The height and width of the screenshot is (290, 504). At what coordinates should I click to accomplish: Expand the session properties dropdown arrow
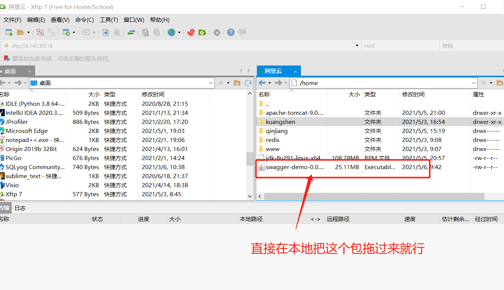click(74, 33)
